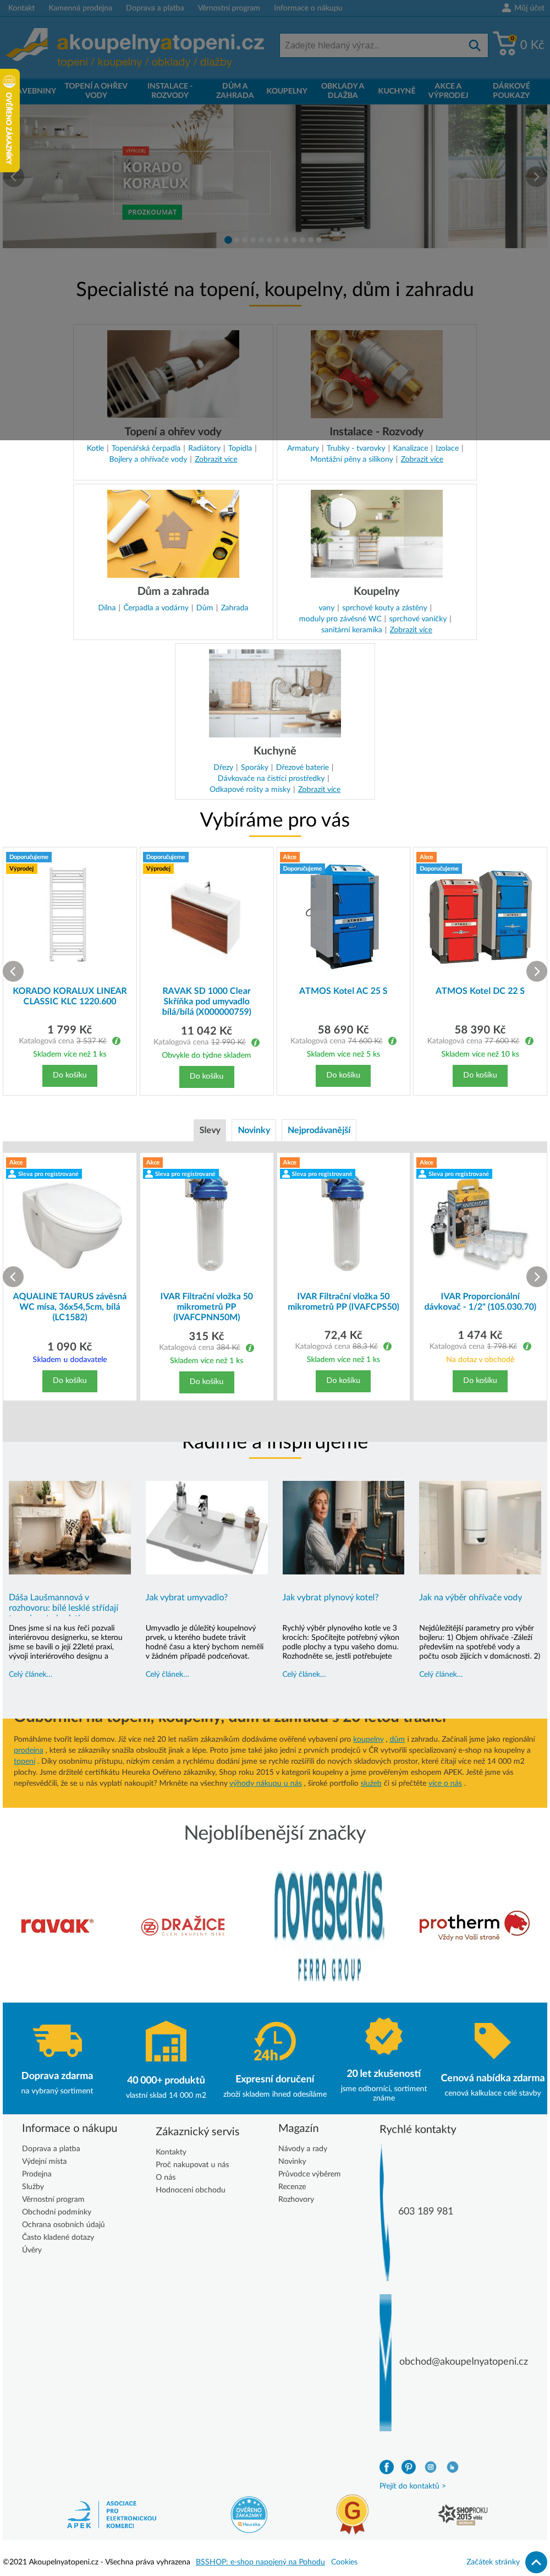Open the Facebook social icon
Image resolution: width=550 pixels, height=2576 pixels.
387,2467
